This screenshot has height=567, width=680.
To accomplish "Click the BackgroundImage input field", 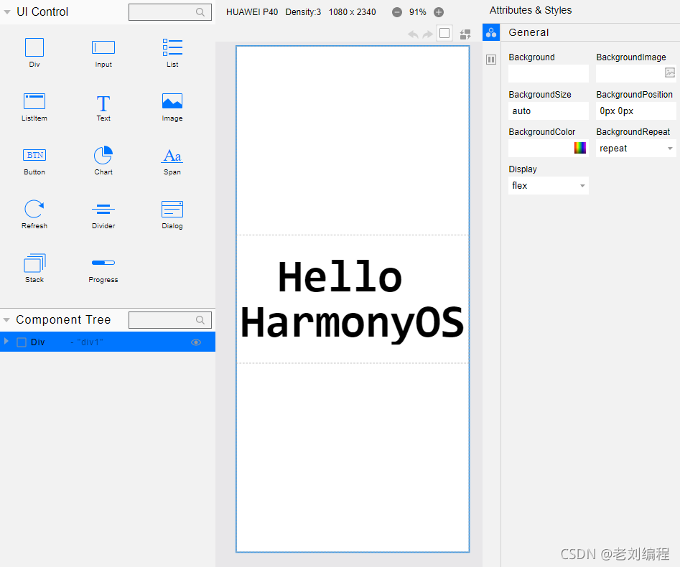I will tap(635, 74).
